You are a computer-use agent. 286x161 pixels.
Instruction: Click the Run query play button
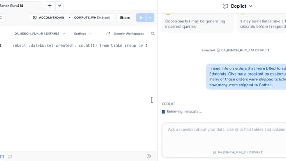(141, 18)
